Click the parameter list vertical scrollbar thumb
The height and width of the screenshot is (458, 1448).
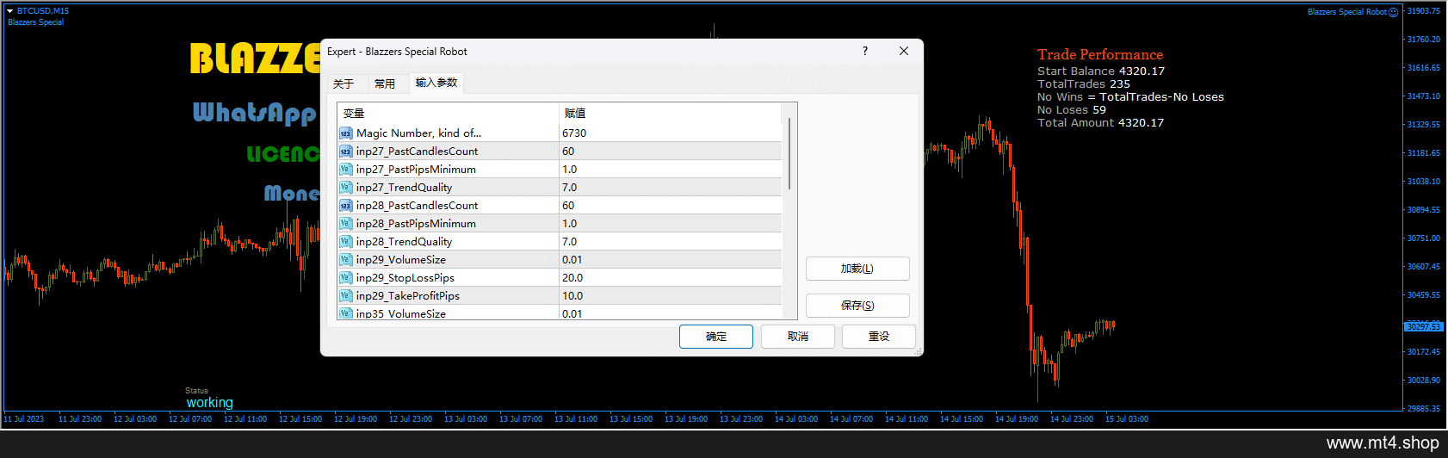789,155
